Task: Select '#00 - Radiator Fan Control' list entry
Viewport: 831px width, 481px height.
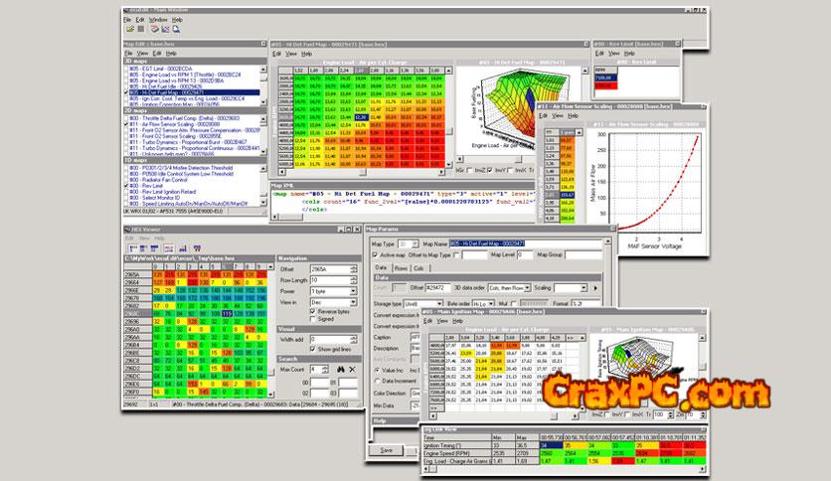Action: [158, 180]
